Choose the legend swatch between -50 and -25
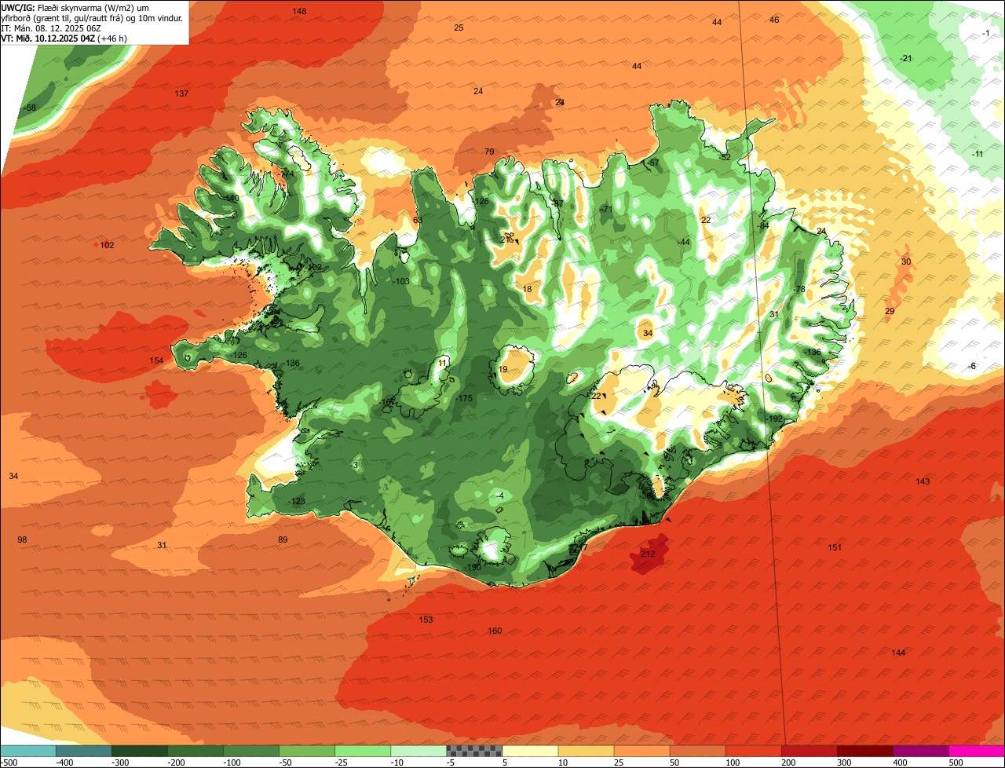Screen dimensions: 1005x768 pos(307,751)
